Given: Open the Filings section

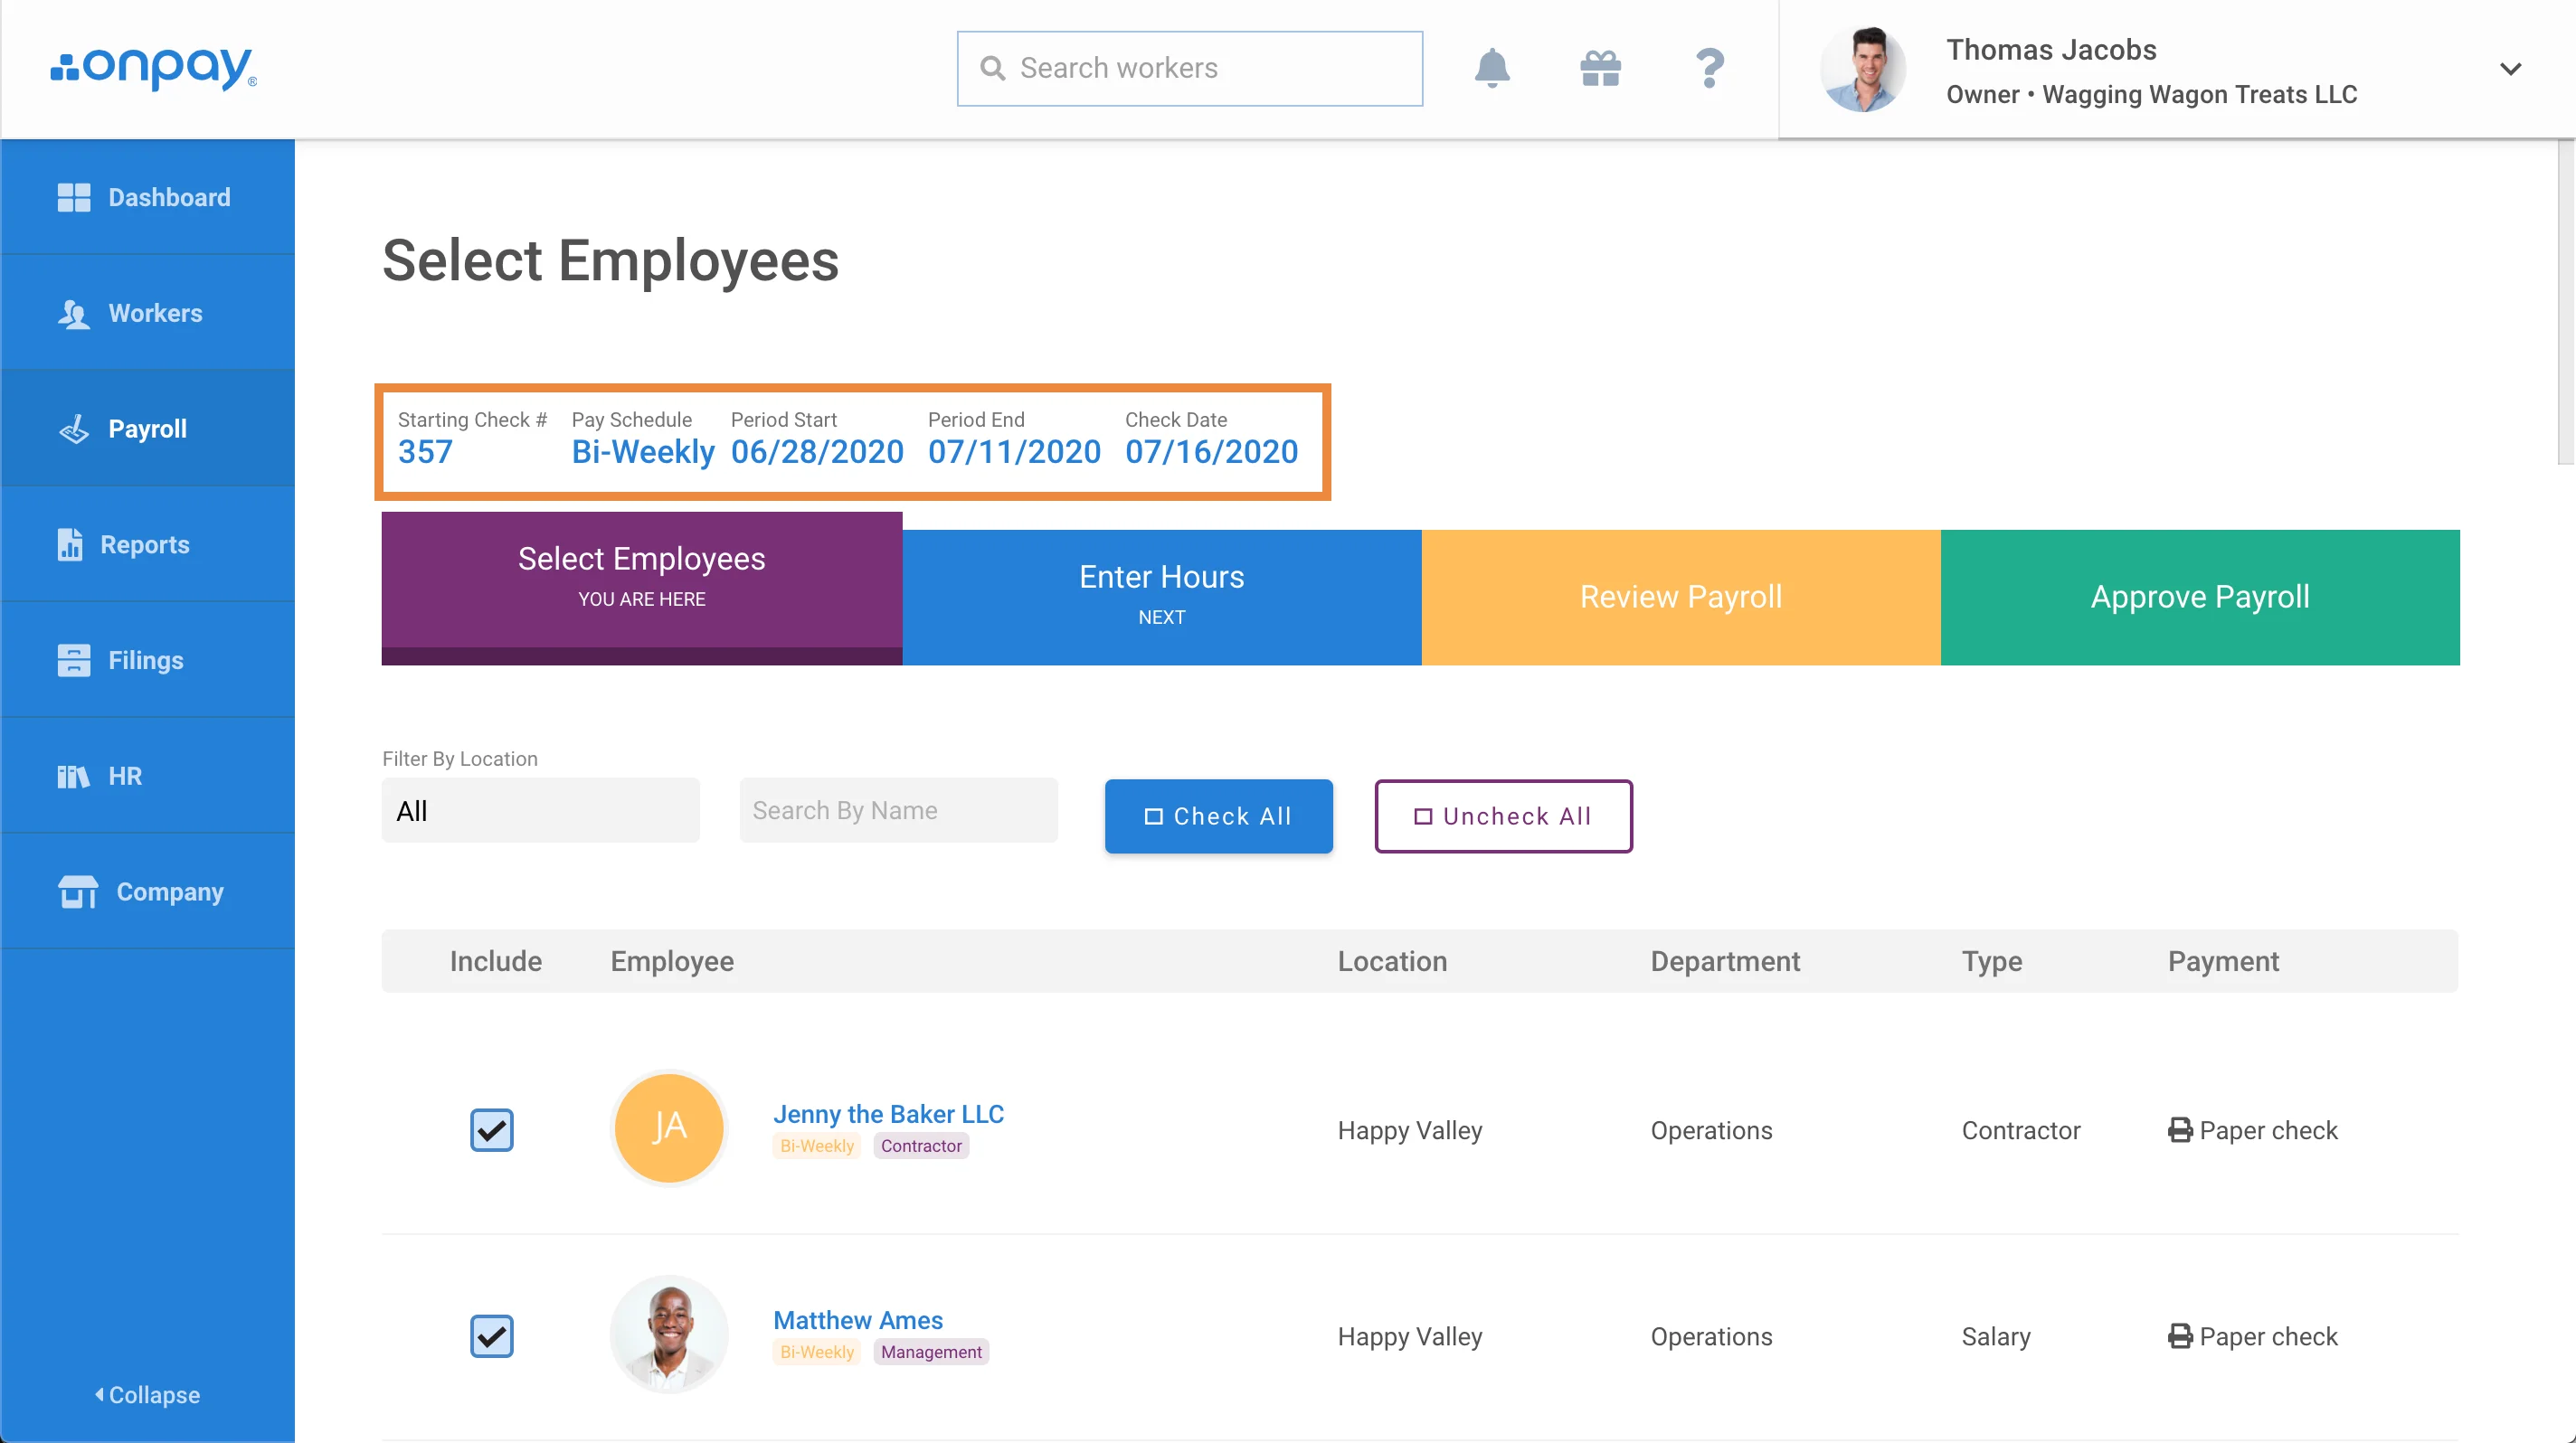Looking at the screenshot, I should (147, 661).
